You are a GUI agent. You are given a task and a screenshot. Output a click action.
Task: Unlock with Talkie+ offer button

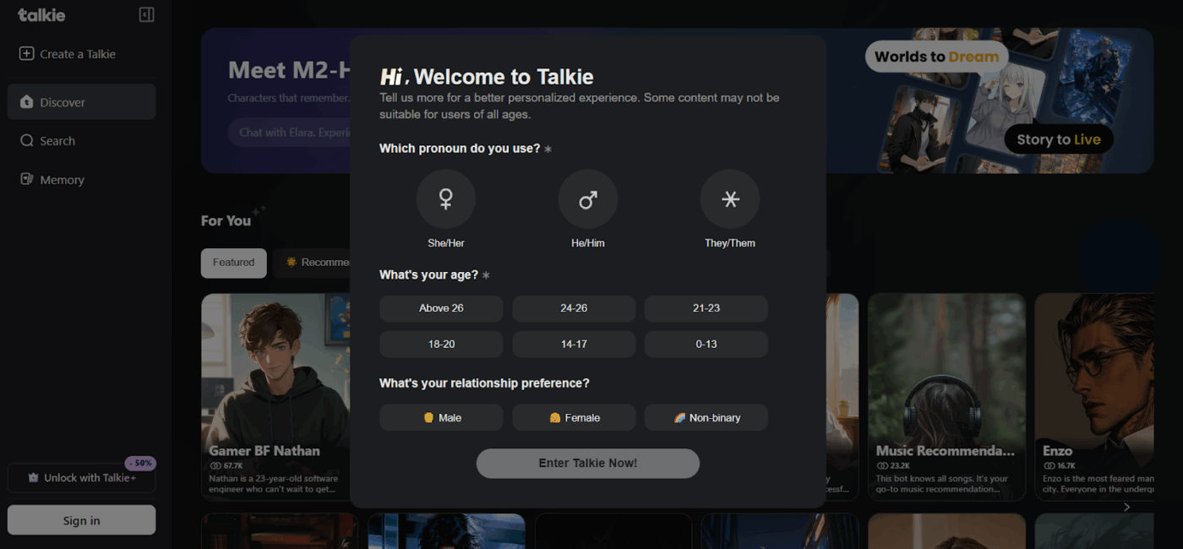click(81, 478)
